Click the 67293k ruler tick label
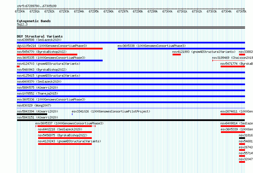Screen dimensions: 253x173 (64, 11)
